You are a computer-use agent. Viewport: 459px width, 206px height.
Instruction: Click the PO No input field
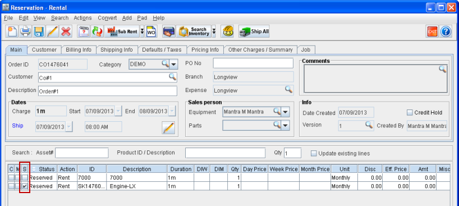click(x=253, y=63)
